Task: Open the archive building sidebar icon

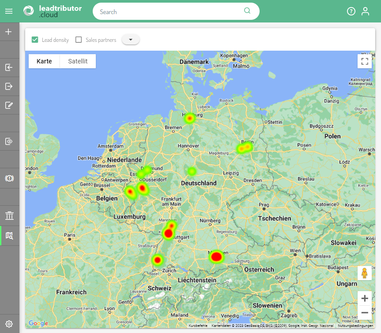Action: pyautogui.click(x=9, y=215)
